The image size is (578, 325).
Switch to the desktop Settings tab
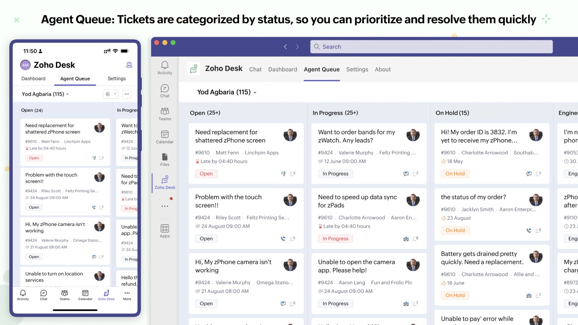(357, 69)
